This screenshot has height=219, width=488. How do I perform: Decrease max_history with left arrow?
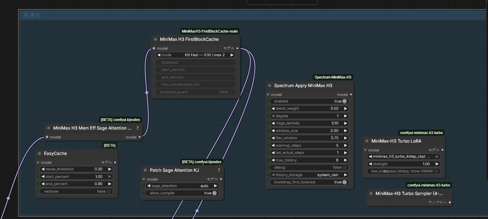(x=273, y=160)
